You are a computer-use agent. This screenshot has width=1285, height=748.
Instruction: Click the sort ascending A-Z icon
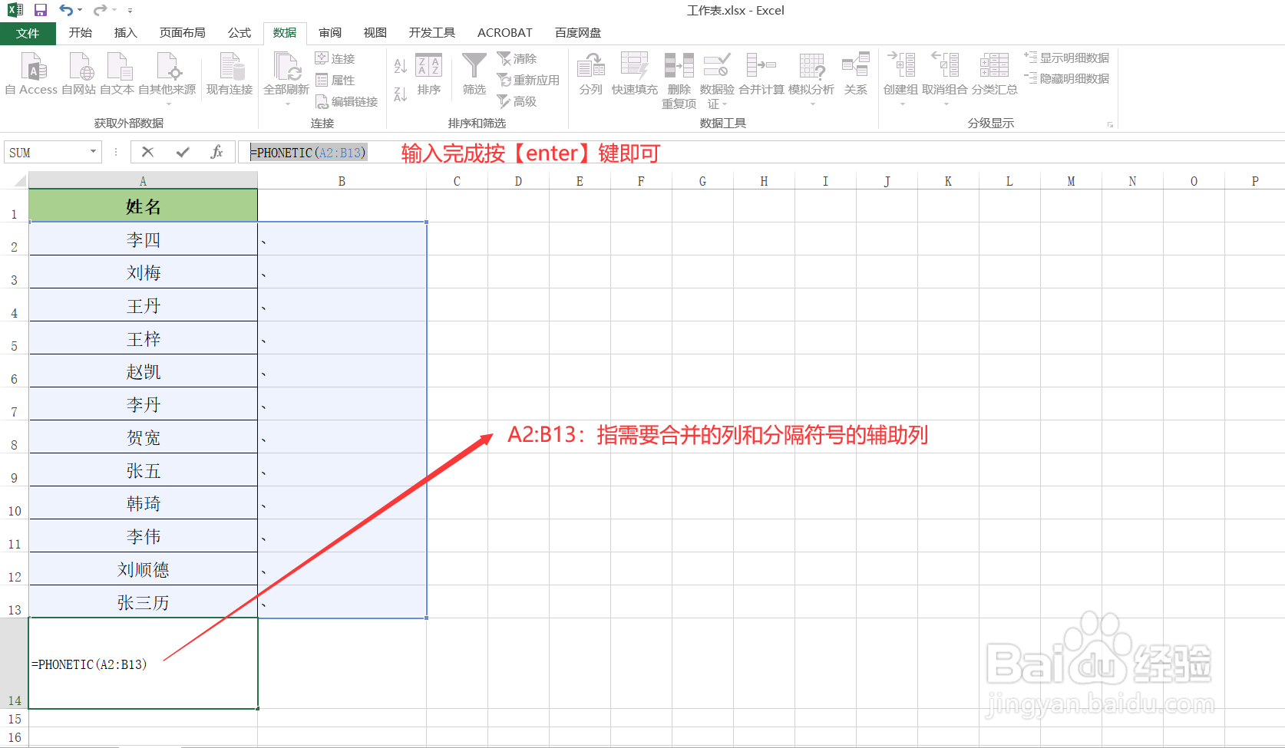pos(400,67)
